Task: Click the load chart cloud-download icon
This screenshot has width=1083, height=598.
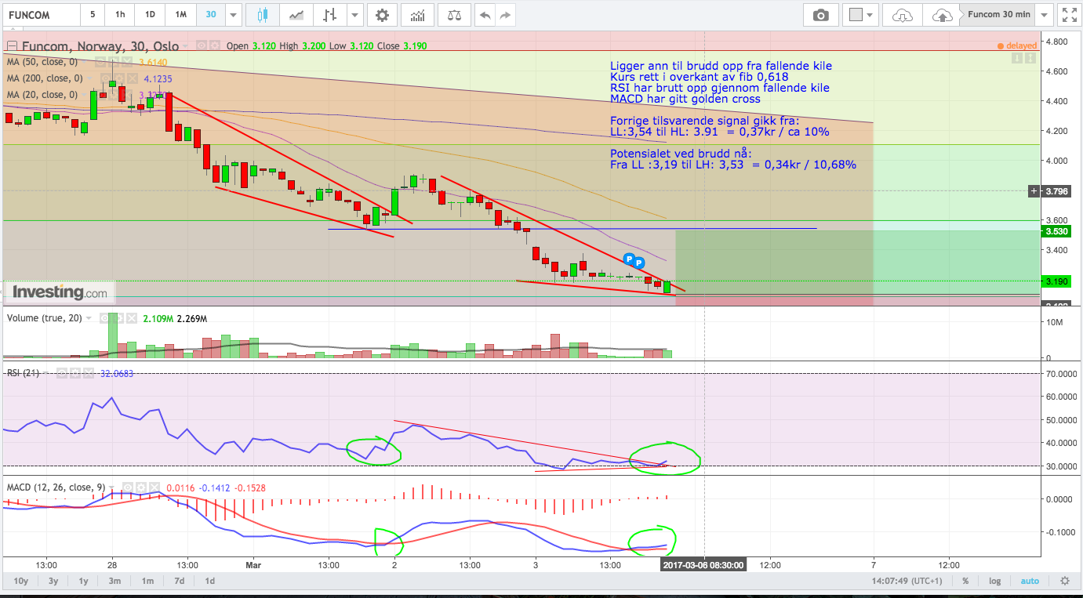Action: click(x=903, y=15)
